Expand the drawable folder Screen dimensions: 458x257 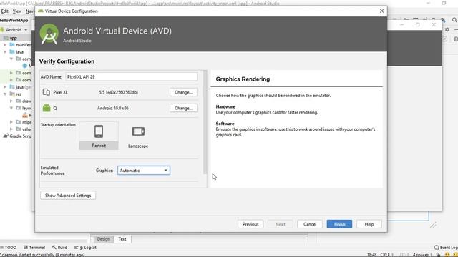11,101
